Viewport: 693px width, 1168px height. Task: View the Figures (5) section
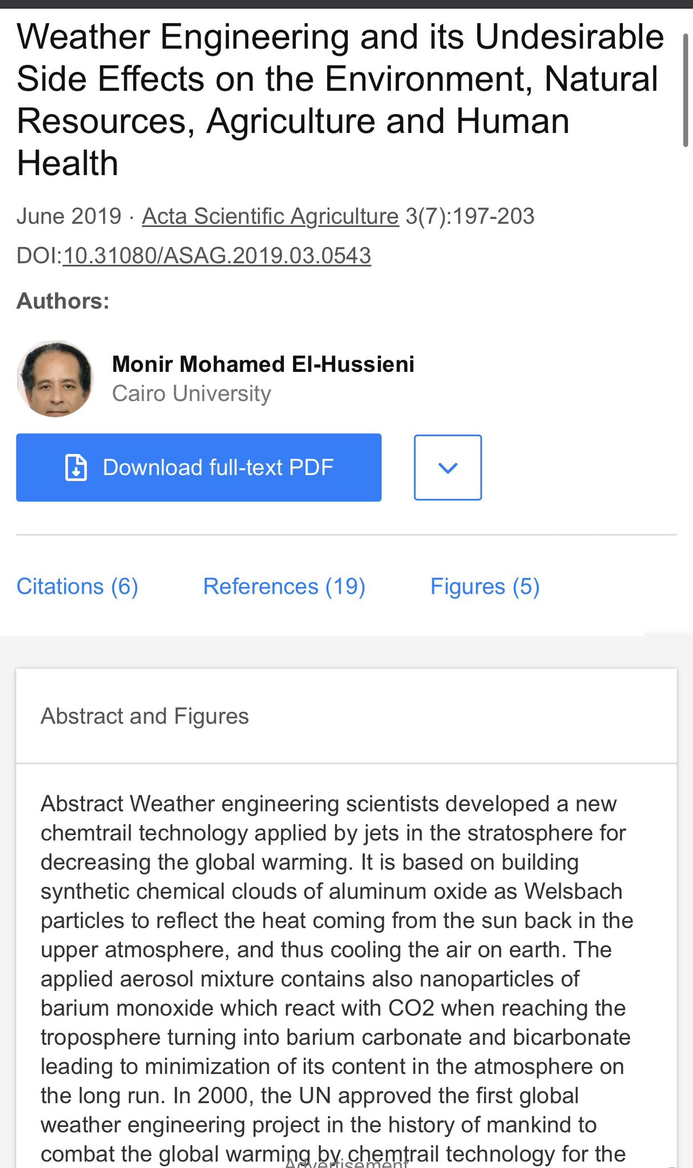coord(485,586)
